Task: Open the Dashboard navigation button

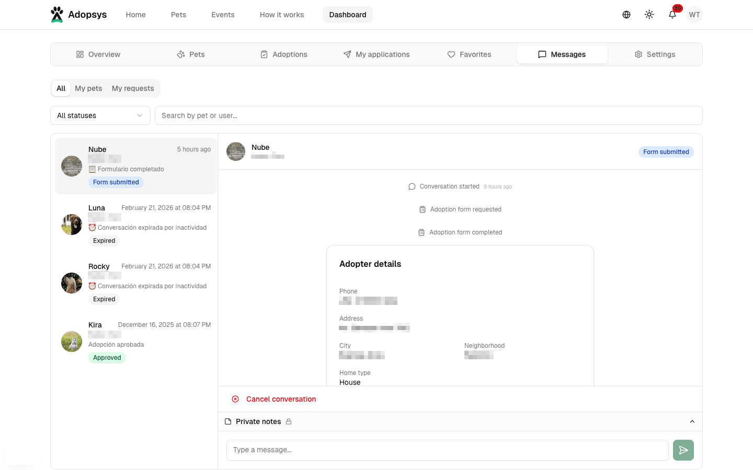Action: click(347, 14)
